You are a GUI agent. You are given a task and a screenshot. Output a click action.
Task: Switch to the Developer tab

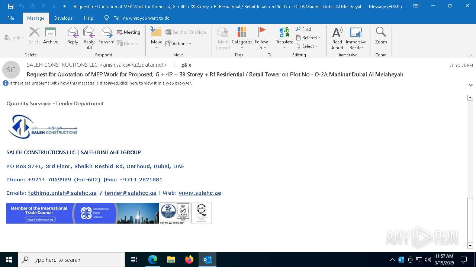tap(64, 18)
